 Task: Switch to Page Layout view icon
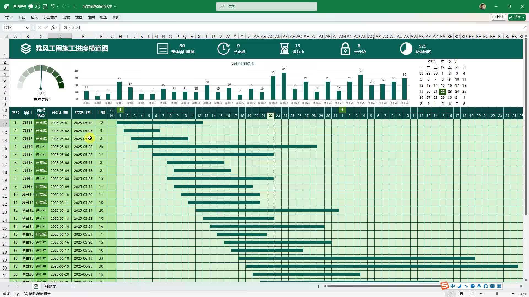coord(461,294)
